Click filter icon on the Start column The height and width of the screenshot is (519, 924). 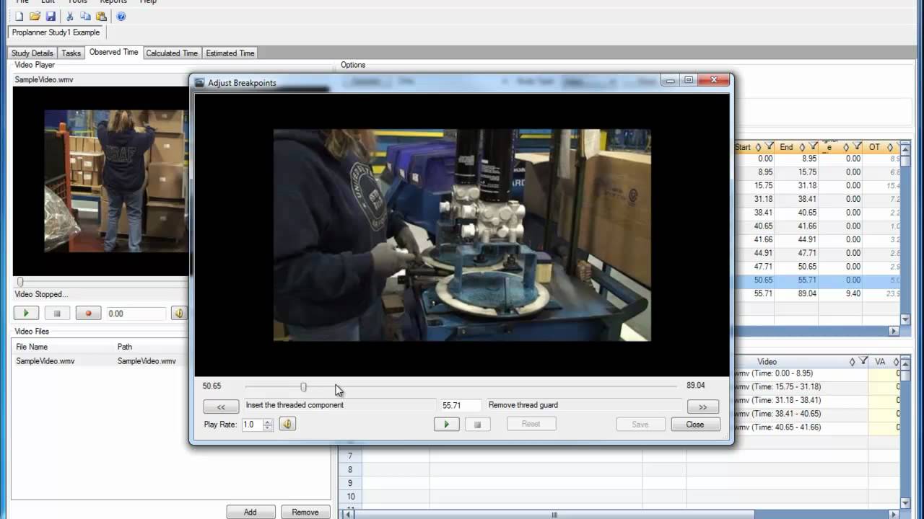click(770, 147)
